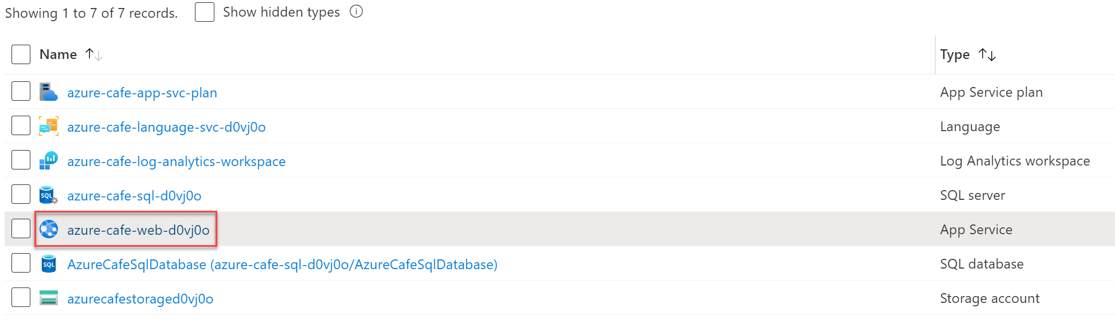Click the App Service globe icon
Image resolution: width=1115 pixels, height=335 pixels.
(x=49, y=229)
